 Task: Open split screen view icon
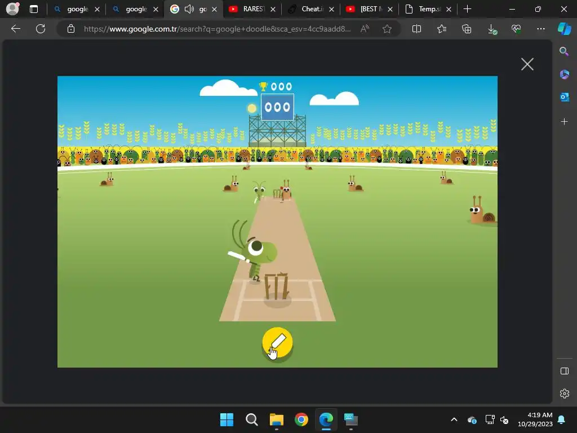point(416,29)
